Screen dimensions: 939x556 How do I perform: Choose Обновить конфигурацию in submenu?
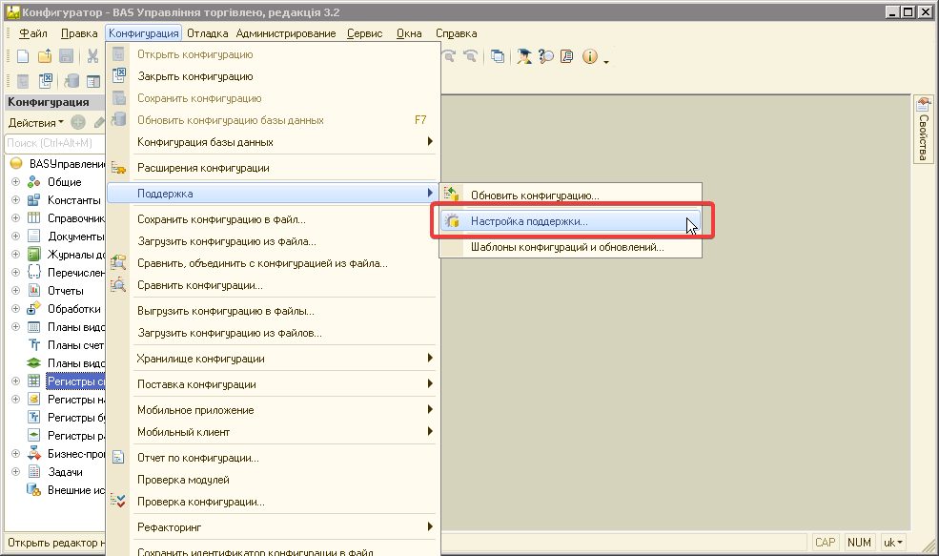[x=534, y=196]
